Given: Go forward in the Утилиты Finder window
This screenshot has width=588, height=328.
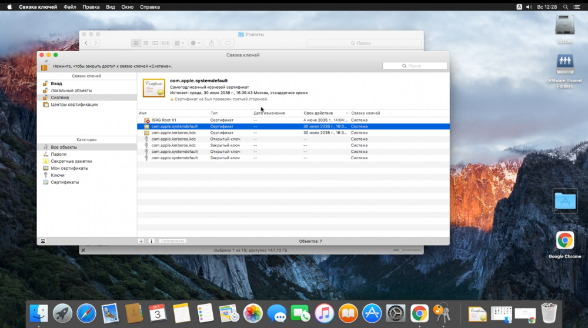Looking at the screenshot, I should [x=96, y=43].
